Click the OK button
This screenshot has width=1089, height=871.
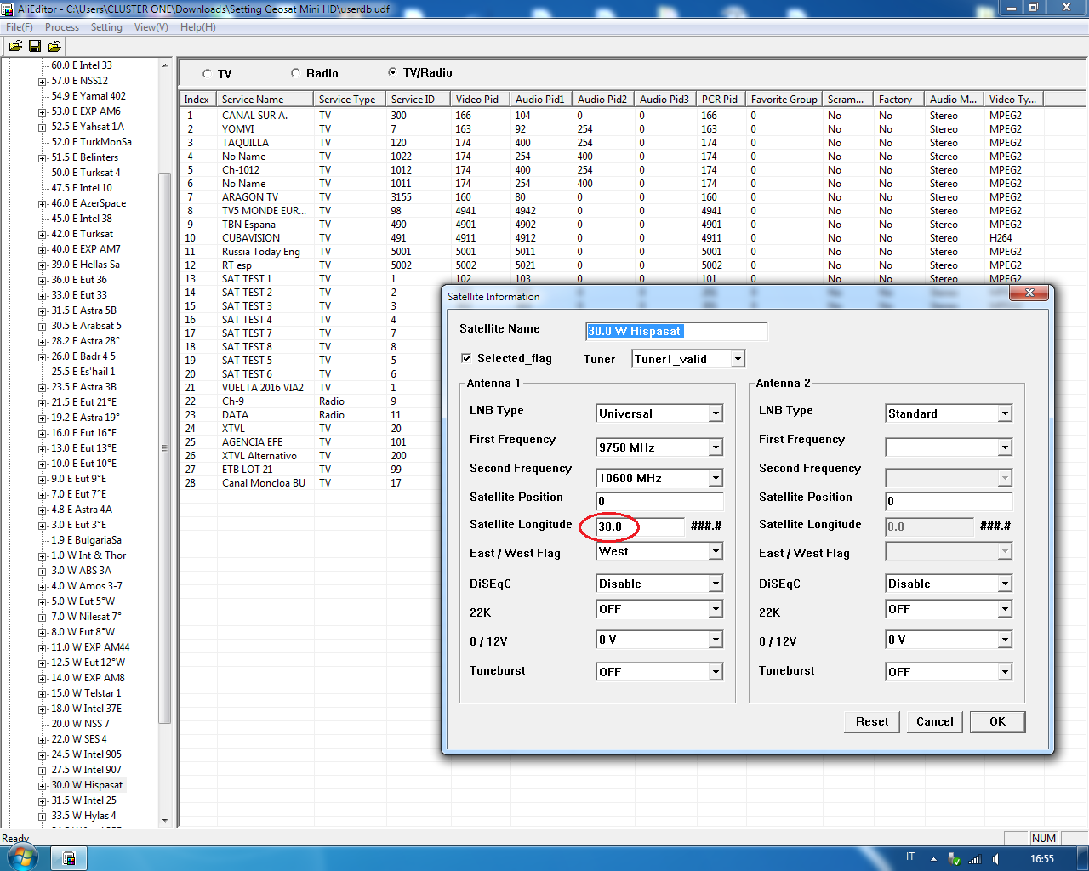tap(997, 721)
